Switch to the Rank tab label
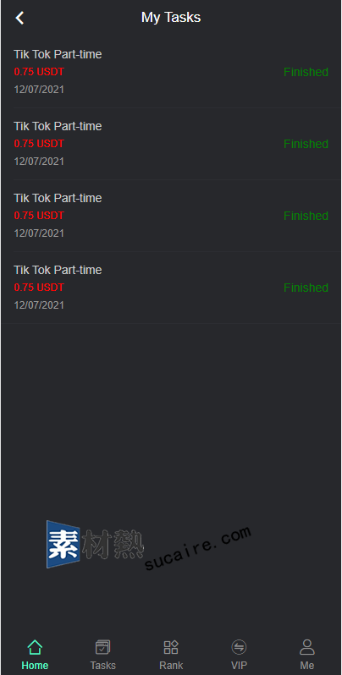 point(171,665)
